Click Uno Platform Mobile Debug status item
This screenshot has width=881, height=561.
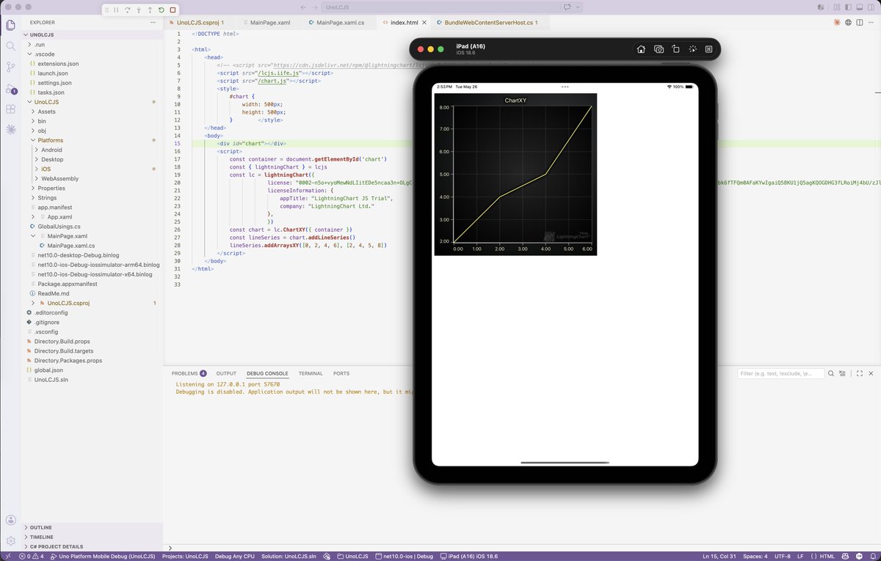(101, 557)
